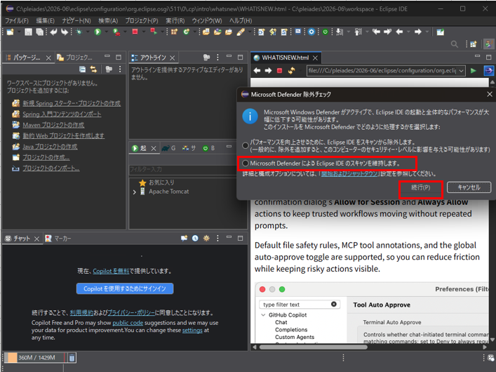Screen dimensions: 496x372
Task: Click the orange gear icon in Chat view
Action: tap(206, 238)
